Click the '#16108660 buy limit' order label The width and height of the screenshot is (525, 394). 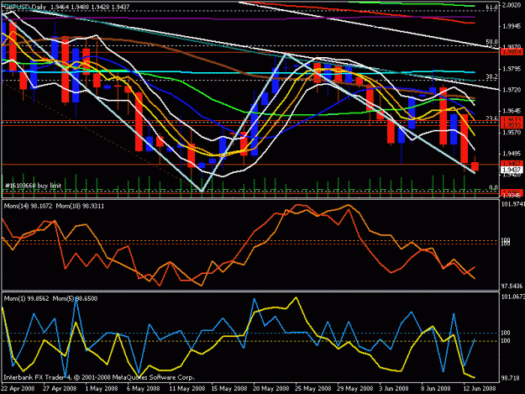33,186
